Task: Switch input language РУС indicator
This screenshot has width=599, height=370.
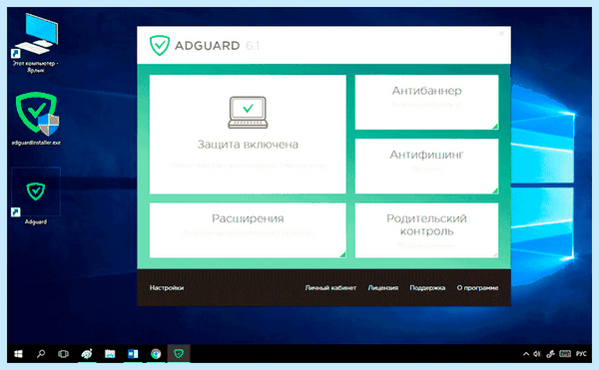Action: coord(581,354)
